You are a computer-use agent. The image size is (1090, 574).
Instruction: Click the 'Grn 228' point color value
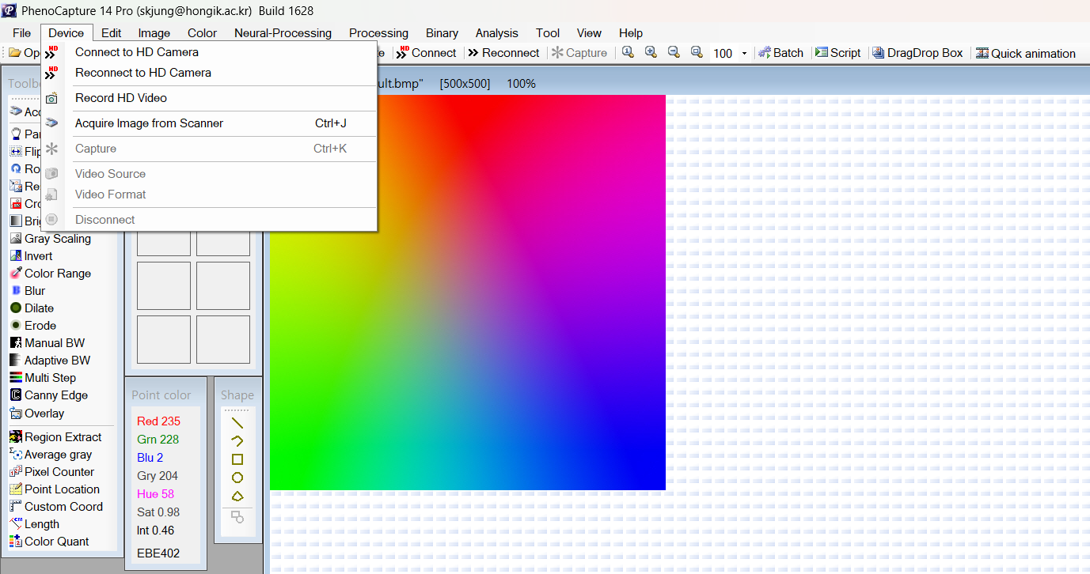tap(158, 440)
